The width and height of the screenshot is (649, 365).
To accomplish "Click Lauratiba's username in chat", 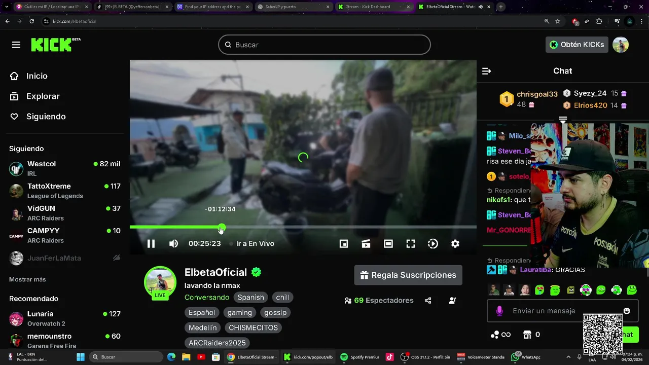I will pyautogui.click(x=536, y=270).
